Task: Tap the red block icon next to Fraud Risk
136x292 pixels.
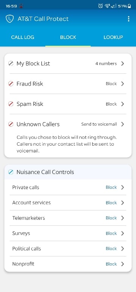Action: (x=11, y=84)
